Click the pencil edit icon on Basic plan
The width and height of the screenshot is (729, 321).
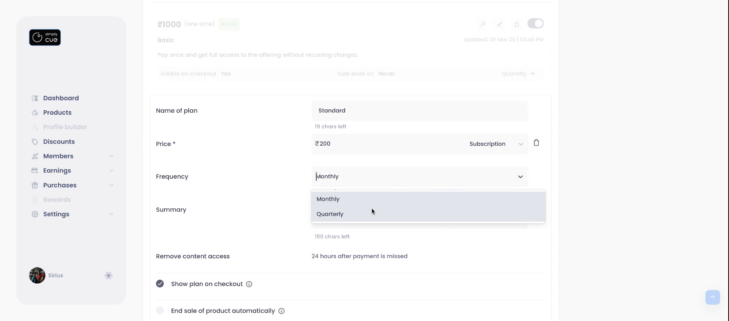[500, 24]
